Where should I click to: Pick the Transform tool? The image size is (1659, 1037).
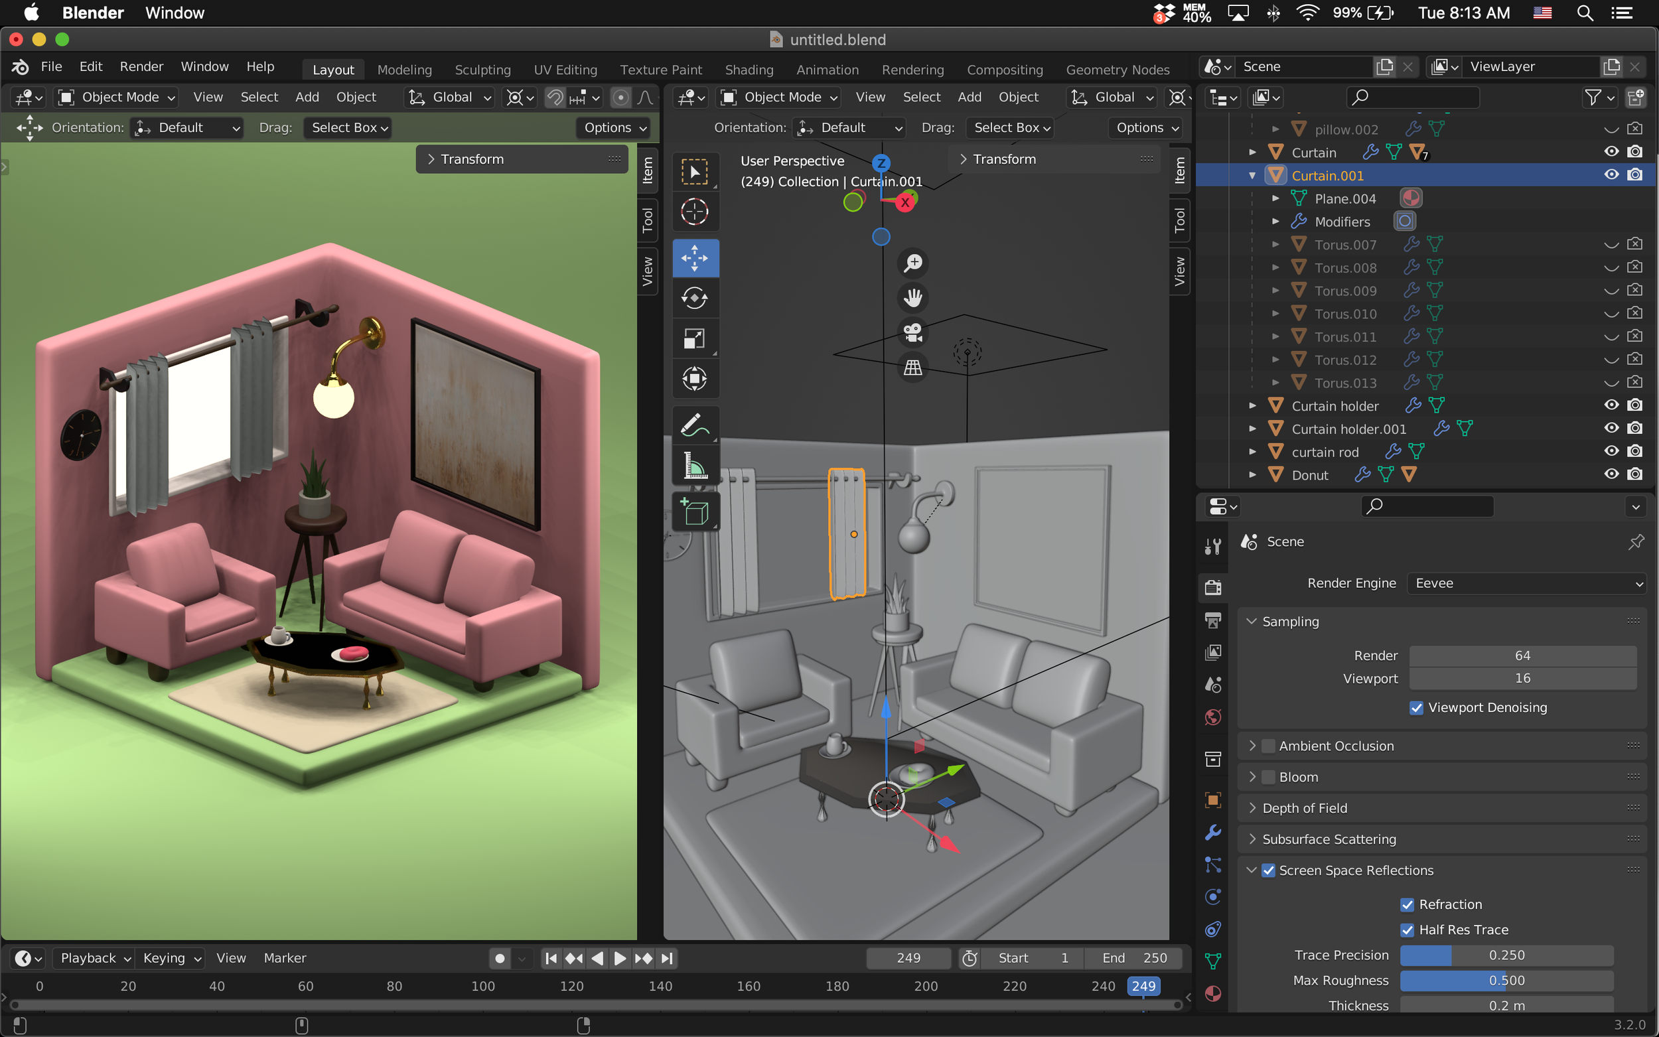(695, 378)
